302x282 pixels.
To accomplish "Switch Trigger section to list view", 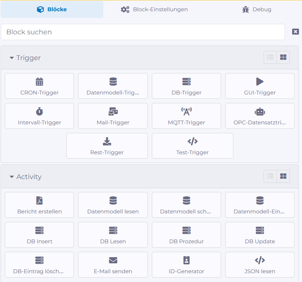I will pyautogui.click(x=270, y=57).
